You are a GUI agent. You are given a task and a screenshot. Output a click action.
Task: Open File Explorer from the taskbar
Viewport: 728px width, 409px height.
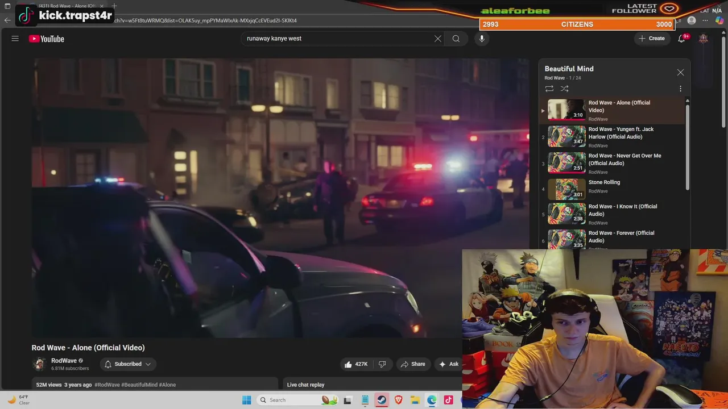point(415,400)
